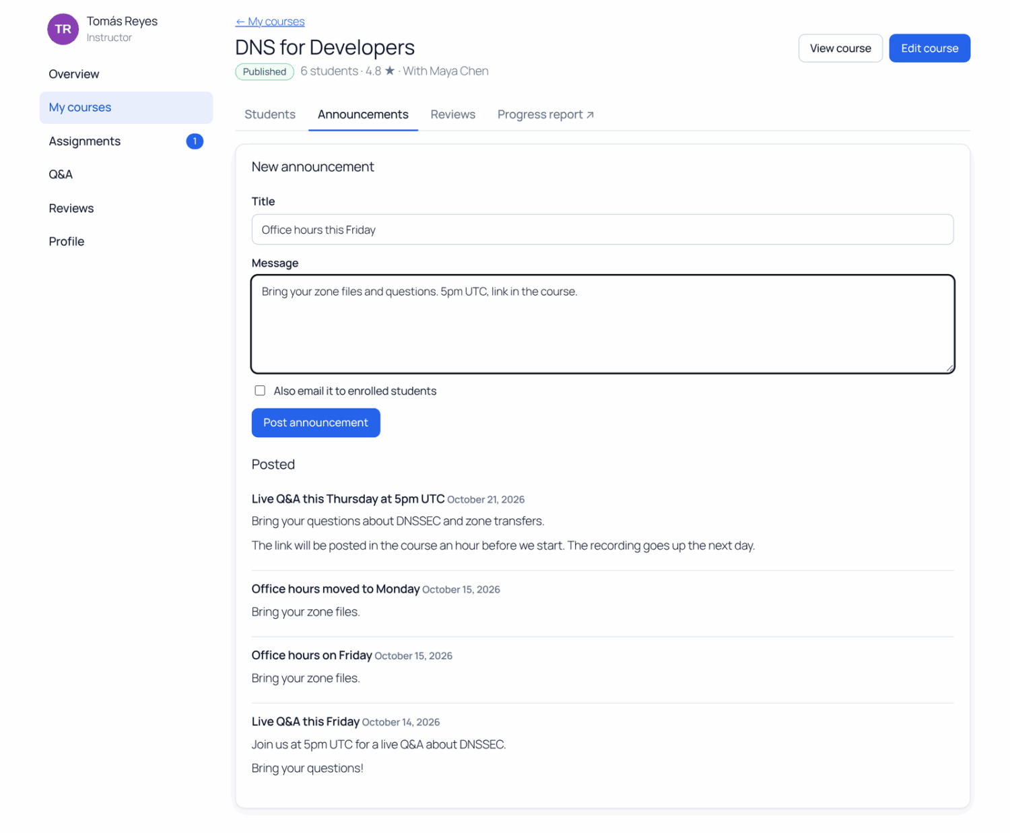Click the October 14, 2026 date
Viewport: 1010px width, 833px height.
pos(401,723)
